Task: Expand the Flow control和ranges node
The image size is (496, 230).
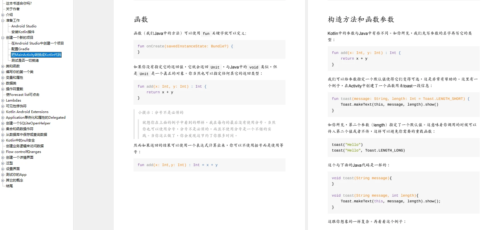Action: [x=3, y=152]
